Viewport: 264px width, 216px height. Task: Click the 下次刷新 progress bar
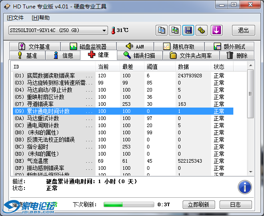point(129,204)
